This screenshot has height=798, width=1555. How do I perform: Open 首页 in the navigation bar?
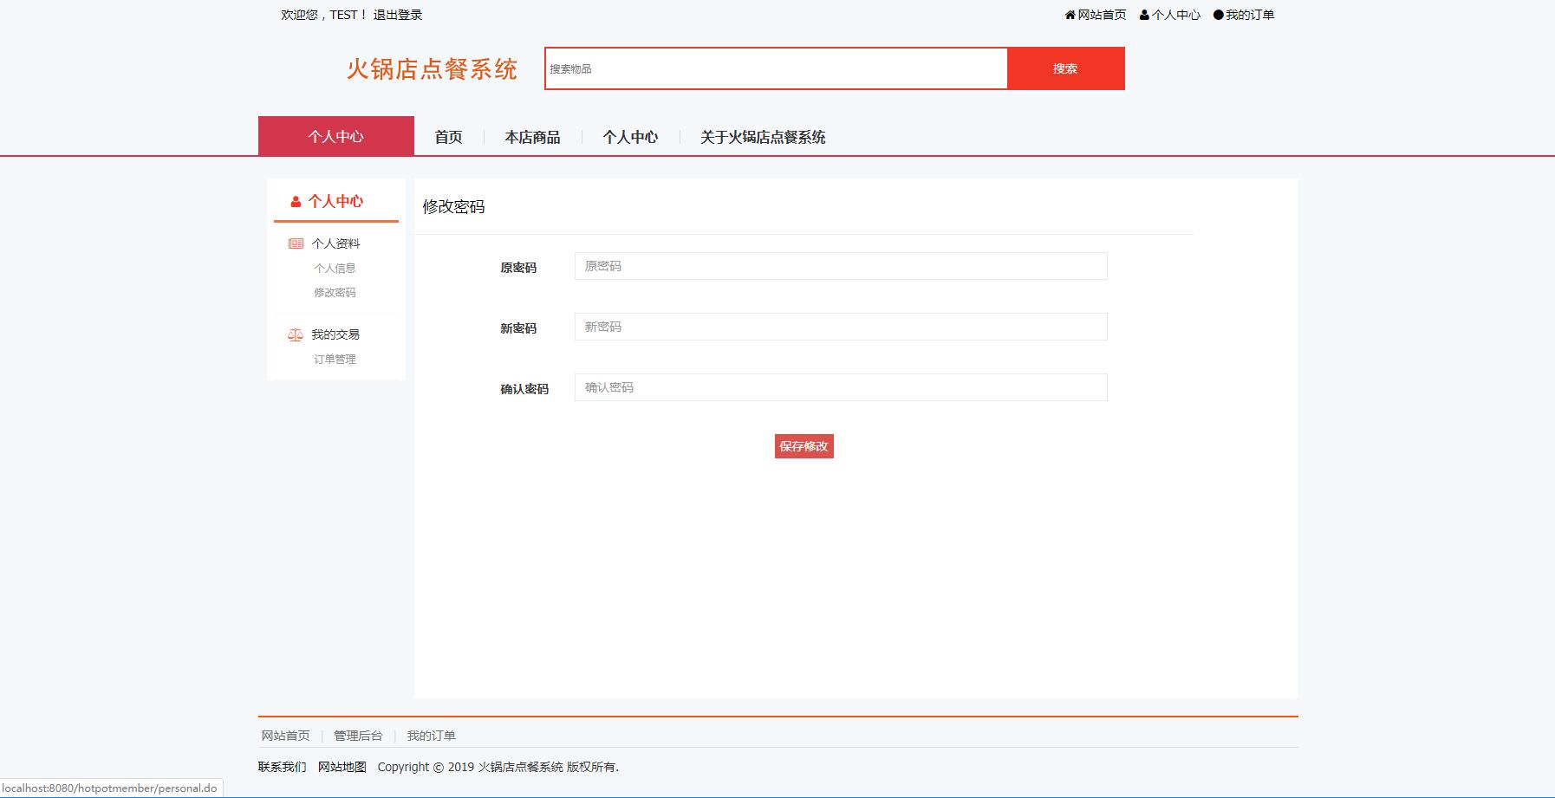(x=448, y=137)
